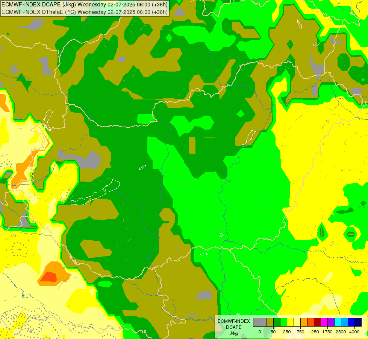Click the legend value 750
Viewport: 368px width, 339px height.
(x=300, y=332)
